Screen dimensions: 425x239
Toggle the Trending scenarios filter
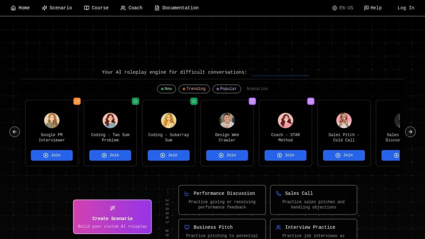(x=194, y=89)
